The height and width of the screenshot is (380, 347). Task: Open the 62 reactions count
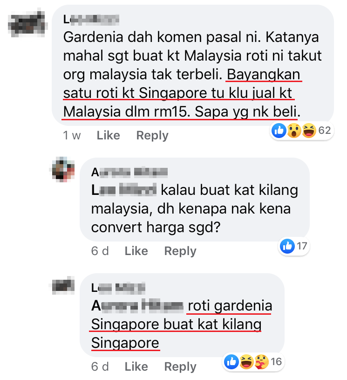pyautogui.click(x=325, y=131)
